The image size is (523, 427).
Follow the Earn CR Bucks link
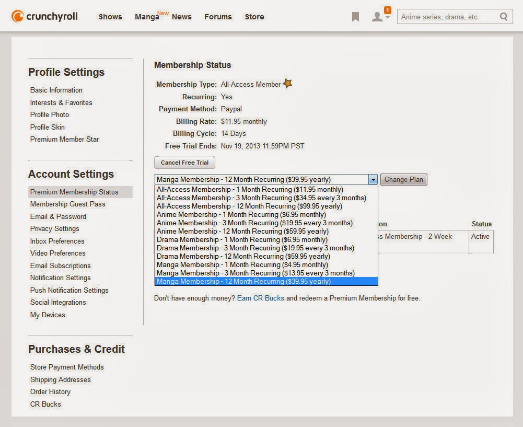(261, 298)
